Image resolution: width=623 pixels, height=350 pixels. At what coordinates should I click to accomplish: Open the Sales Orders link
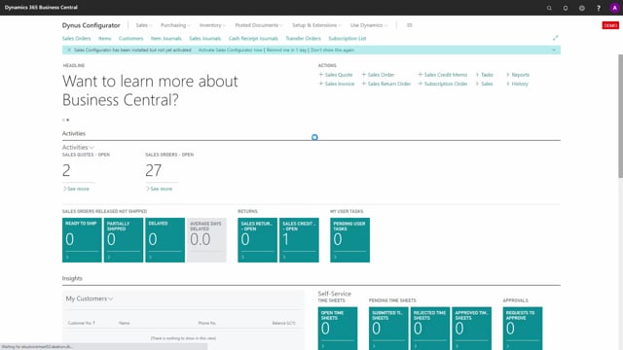point(76,39)
